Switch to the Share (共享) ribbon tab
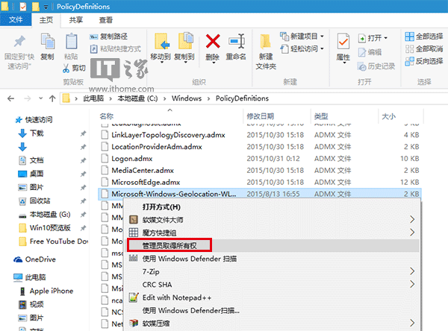This screenshot has width=448, height=331. point(75,20)
